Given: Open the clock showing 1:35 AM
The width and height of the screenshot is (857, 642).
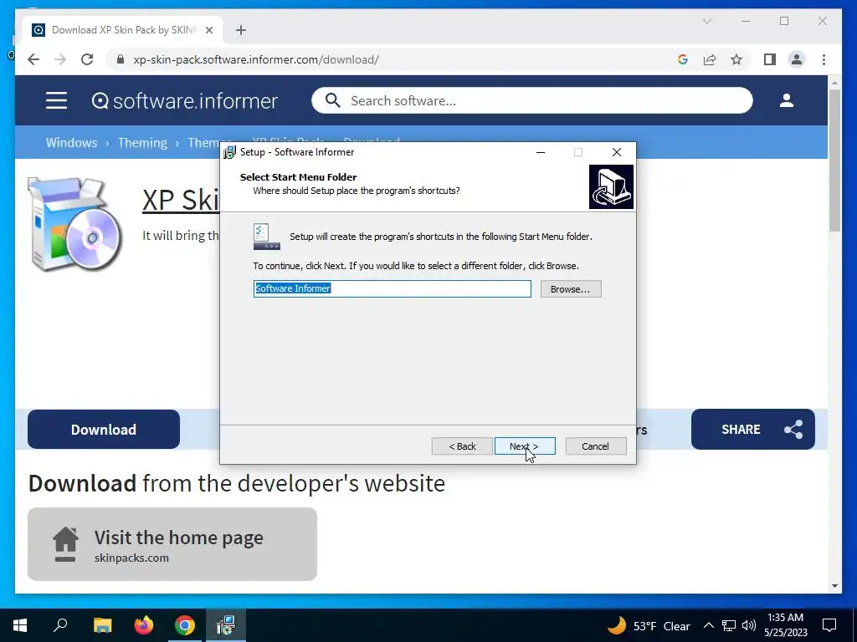Looking at the screenshot, I should (785, 625).
